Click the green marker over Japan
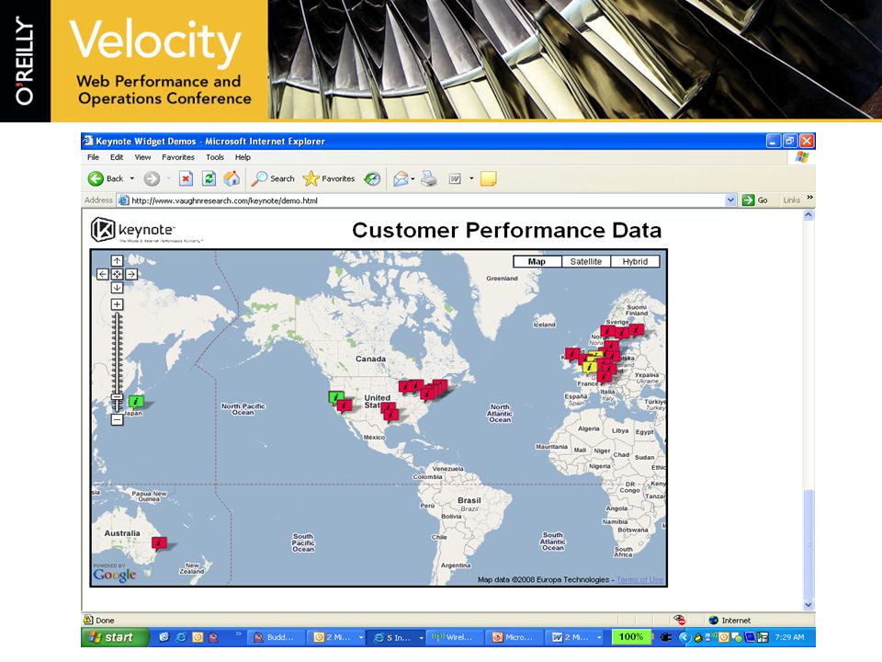Viewport: 882px width, 662px height. click(136, 402)
